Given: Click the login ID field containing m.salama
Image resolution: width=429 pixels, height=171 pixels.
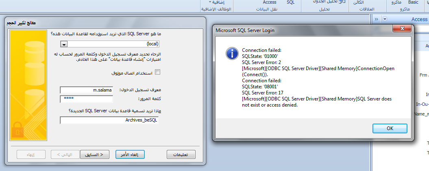Looking at the screenshot, I should [87, 90].
